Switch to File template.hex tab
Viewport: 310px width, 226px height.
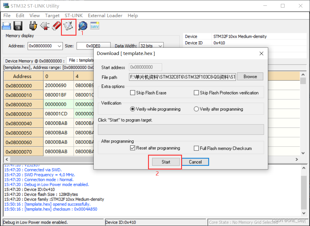80,60
